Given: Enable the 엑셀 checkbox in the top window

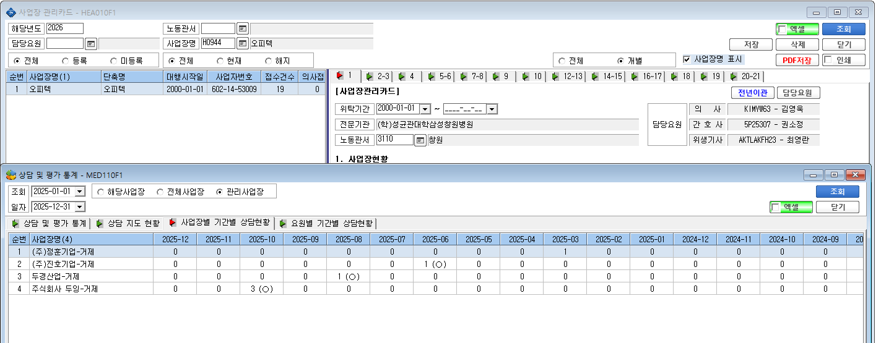Looking at the screenshot, I should (782, 29).
